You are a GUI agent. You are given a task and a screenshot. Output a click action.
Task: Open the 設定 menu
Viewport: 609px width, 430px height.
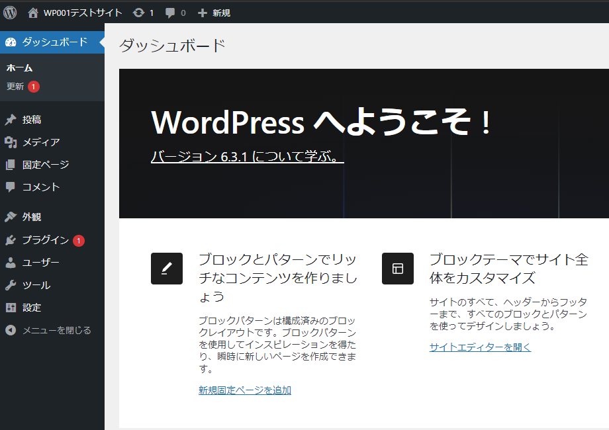(32, 308)
